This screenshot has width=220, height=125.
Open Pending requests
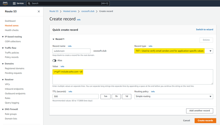point(13,73)
